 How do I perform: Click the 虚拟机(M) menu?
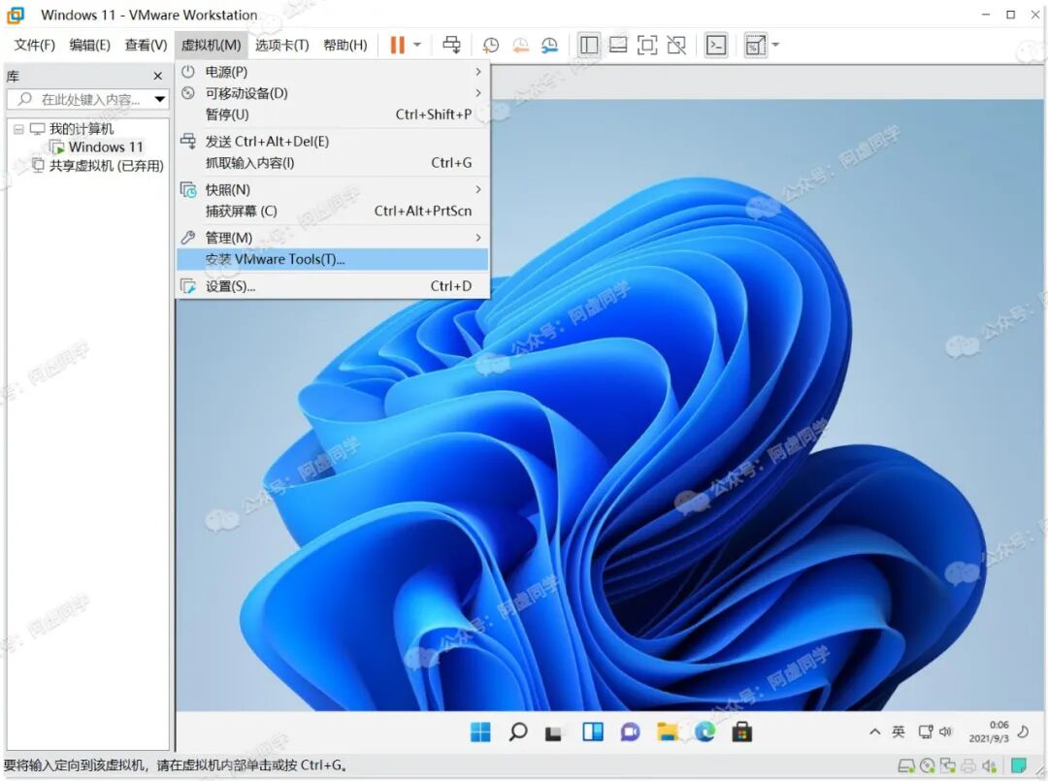pos(212,45)
